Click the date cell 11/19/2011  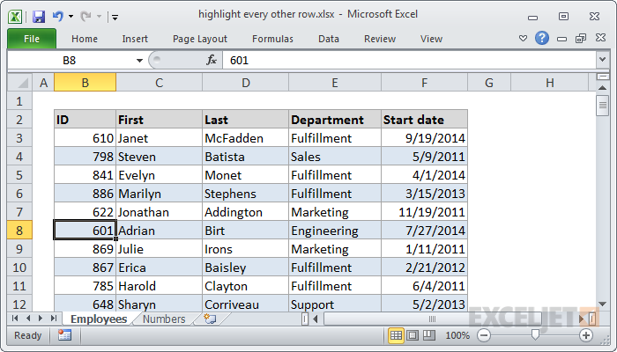point(424,212)
